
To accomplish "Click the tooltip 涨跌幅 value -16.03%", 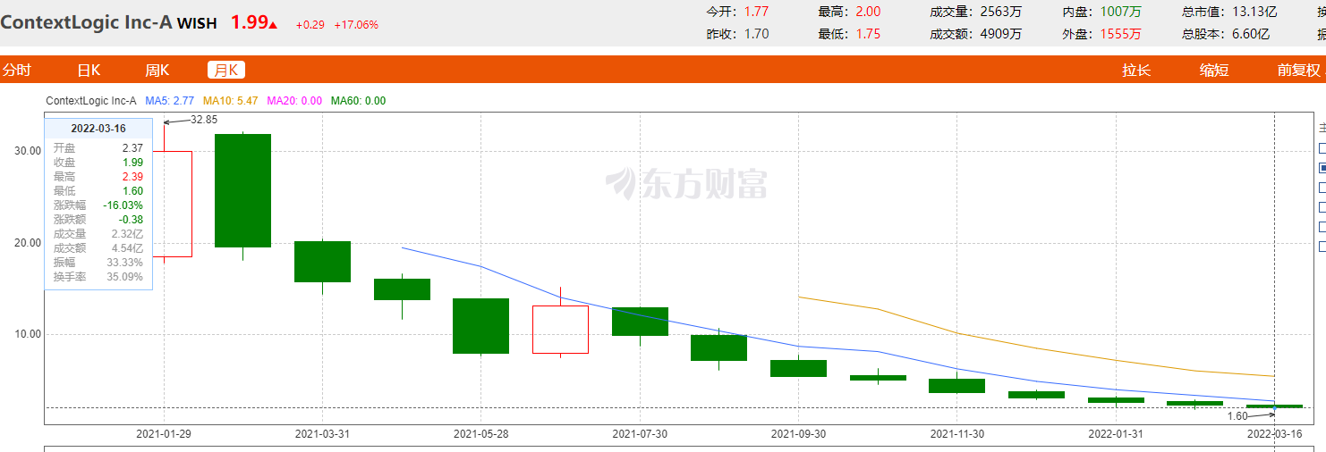I will [x=123, y=205].
